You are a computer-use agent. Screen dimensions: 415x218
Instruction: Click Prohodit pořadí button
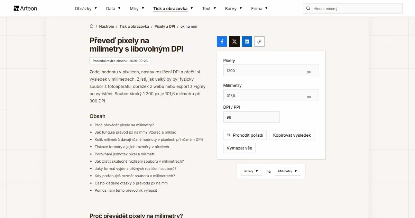coord(245,135)
